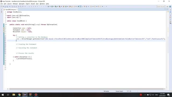Open the Forward navigation dropdown arrow

pyautogui.click(x=106, y=6)
